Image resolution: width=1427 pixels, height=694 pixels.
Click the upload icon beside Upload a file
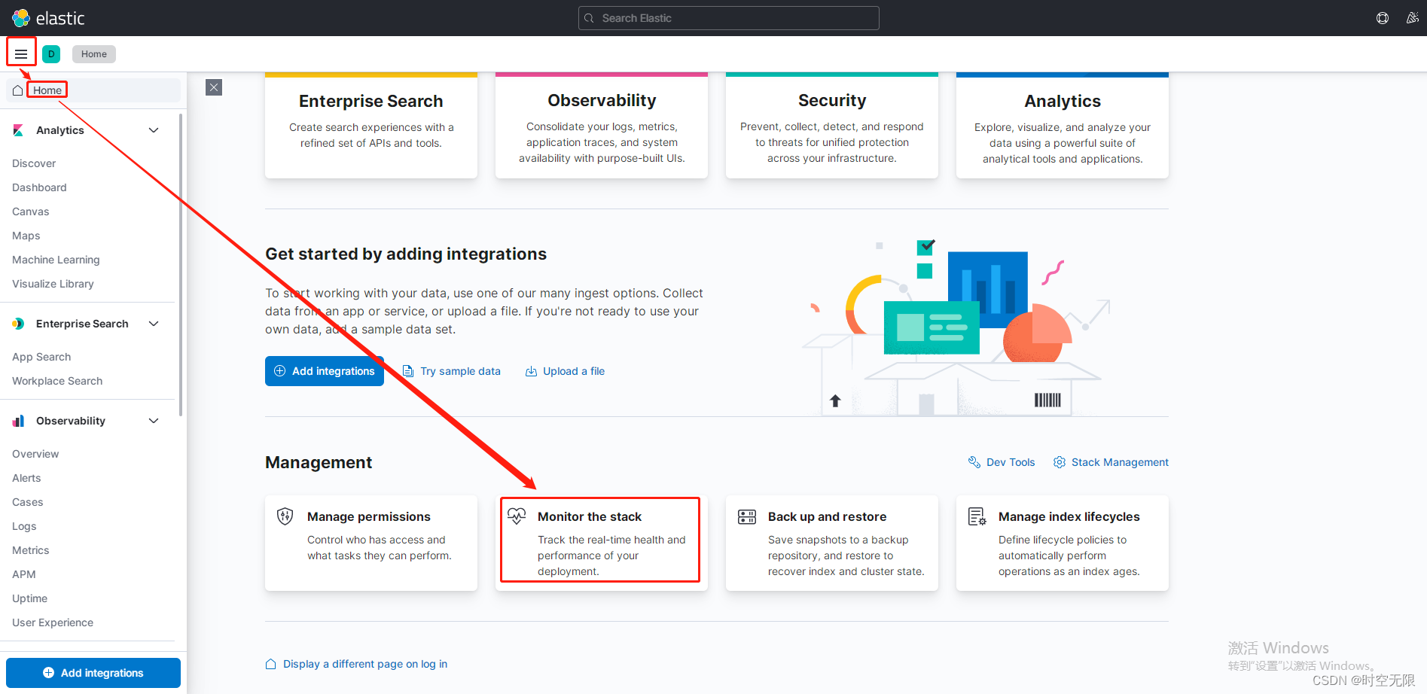(x=531, y=371)
